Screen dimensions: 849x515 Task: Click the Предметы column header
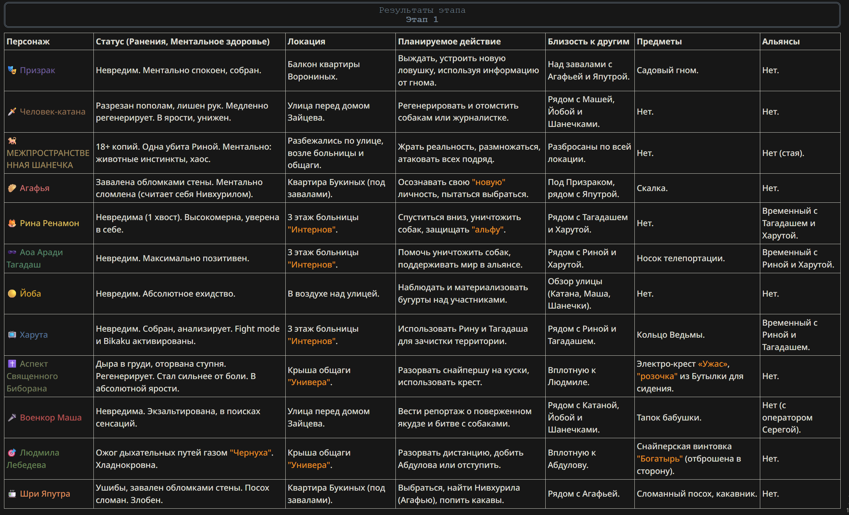659,42
